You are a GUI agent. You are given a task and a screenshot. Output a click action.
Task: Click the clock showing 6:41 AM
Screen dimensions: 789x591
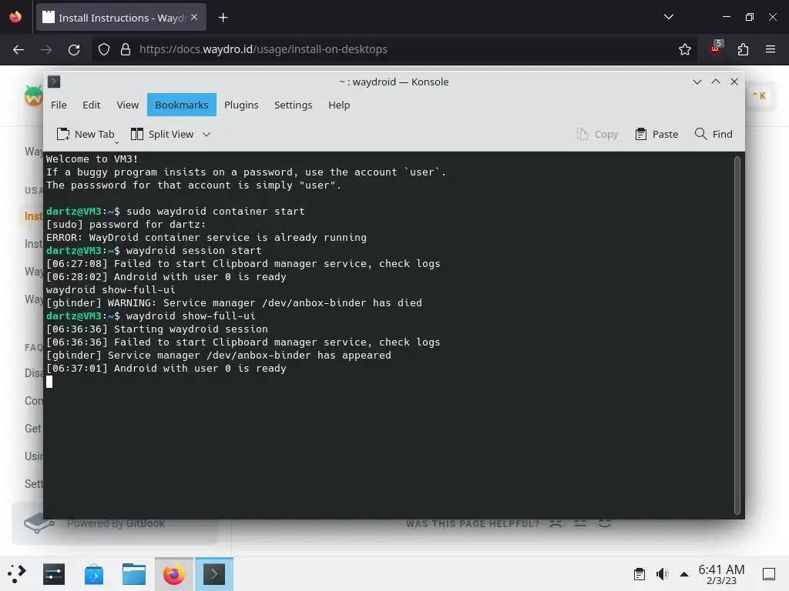coord(721,574)
